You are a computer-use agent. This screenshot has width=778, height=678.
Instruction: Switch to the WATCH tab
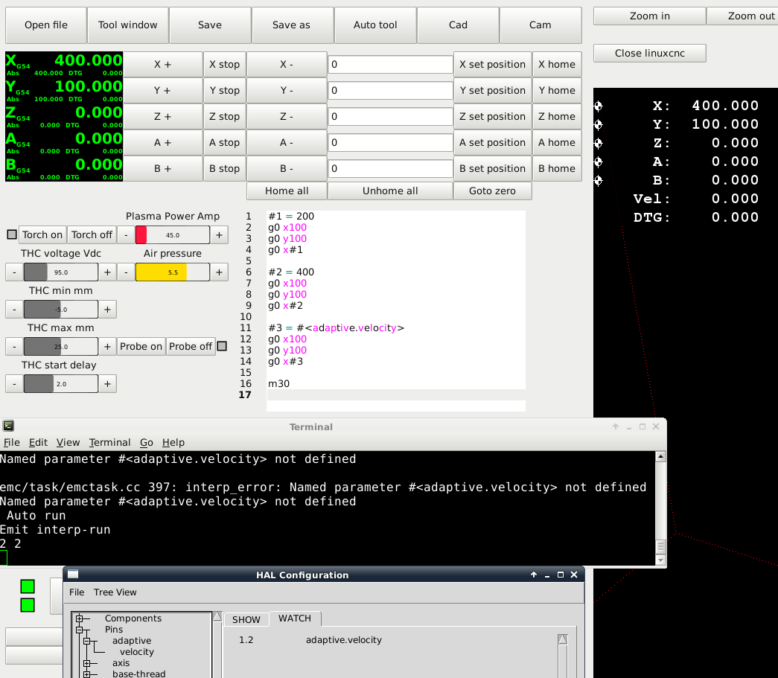pos(295,618)
